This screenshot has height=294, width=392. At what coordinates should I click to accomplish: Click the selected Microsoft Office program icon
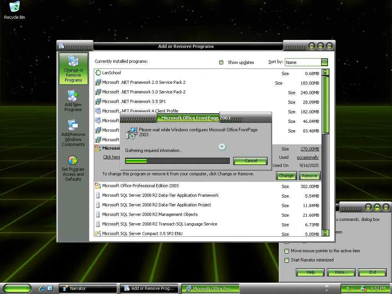(x=98, y=148)
